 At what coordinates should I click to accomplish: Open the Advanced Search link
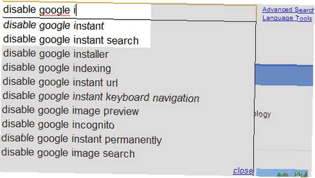(x=288, y=9)
